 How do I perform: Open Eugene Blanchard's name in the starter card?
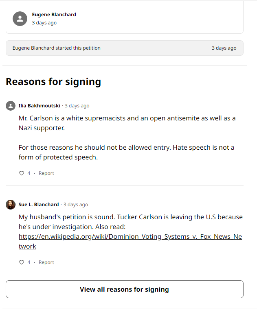coord(54,15)
